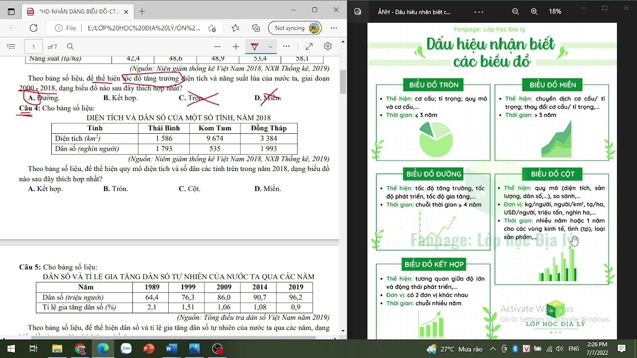
Task: Select answer B. Tròn in Câu 4
Action: pyautogui.click(x=115, y=188)
